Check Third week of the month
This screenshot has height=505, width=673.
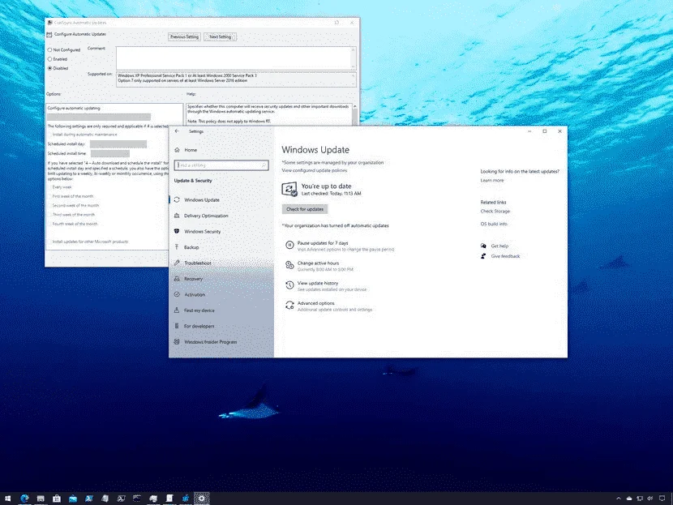click(x=49, y=215)
